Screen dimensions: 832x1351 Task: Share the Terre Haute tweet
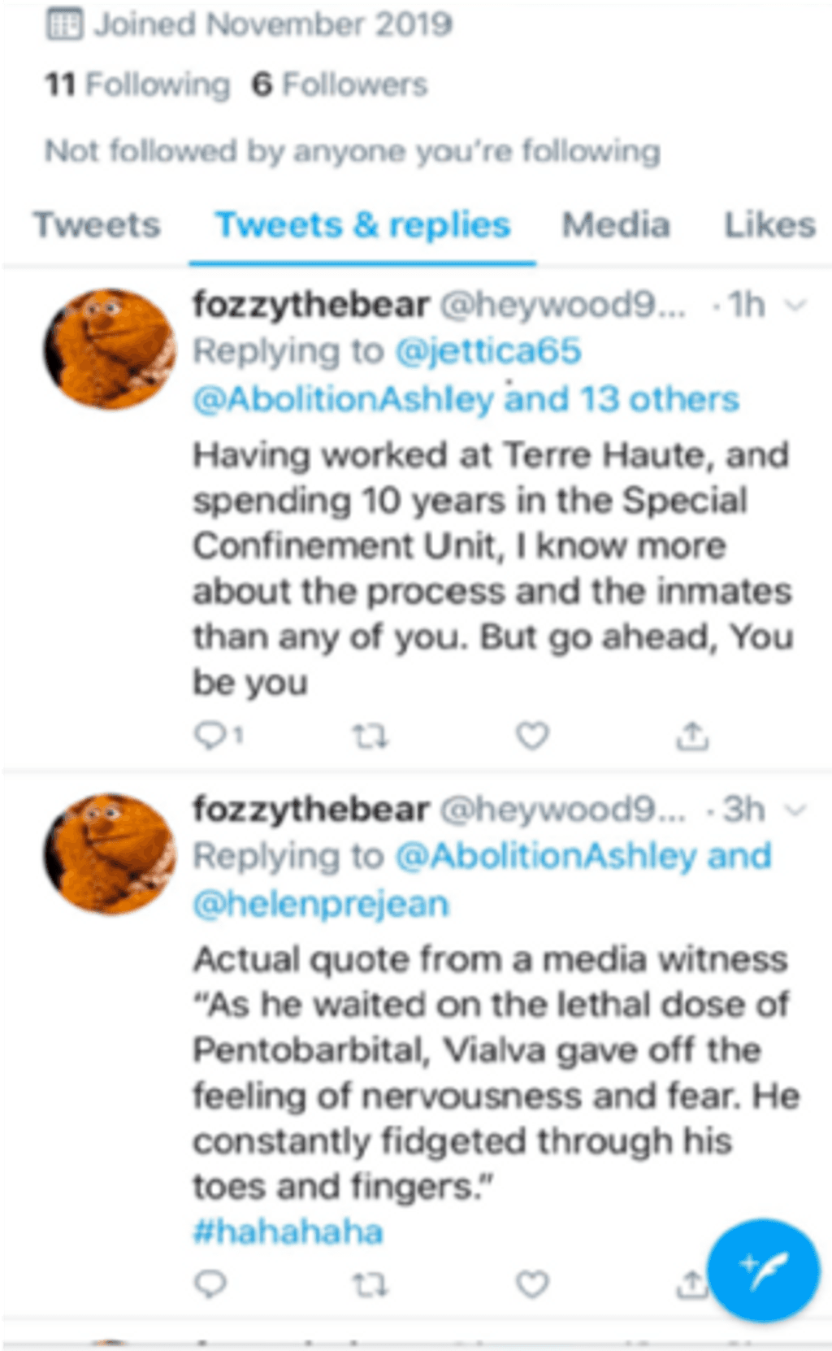point(692,736)
